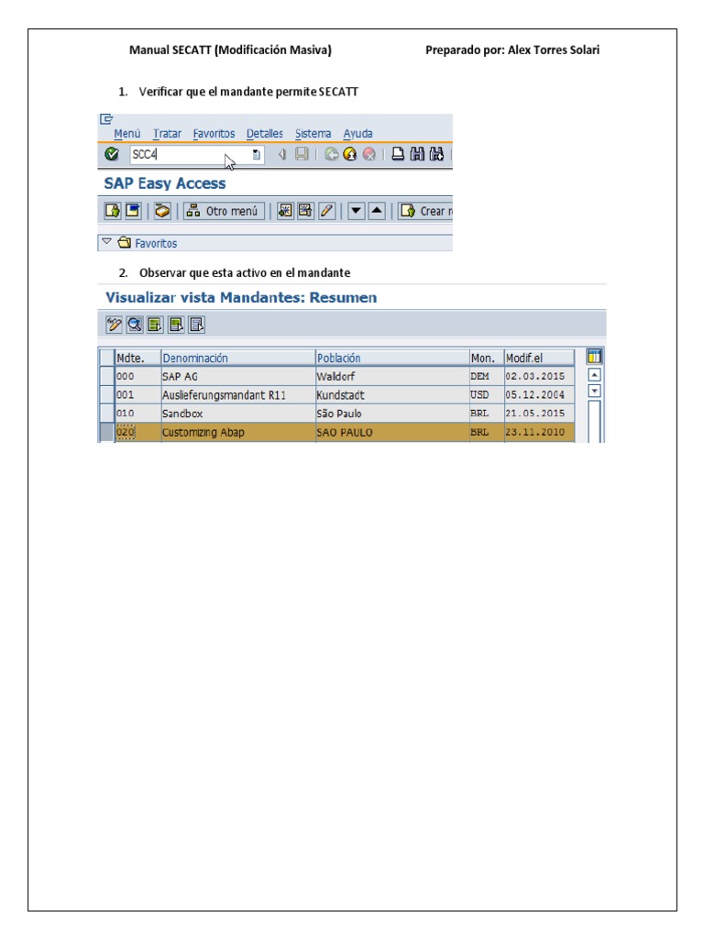Click the Add to favorites icon
Screen dimensions: 704x939
point(285,211)
